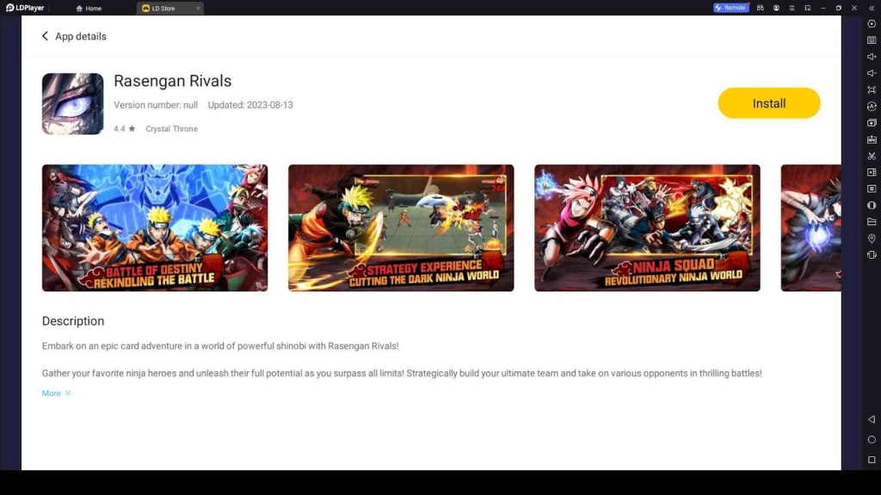Open the synchronizer icon
The width and height of the screenshot is (881, 495).
[x=872, y=188]
